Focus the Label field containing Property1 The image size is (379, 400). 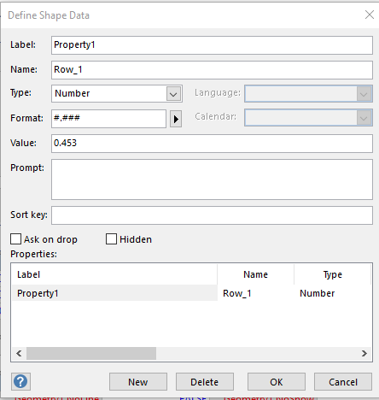212,45
